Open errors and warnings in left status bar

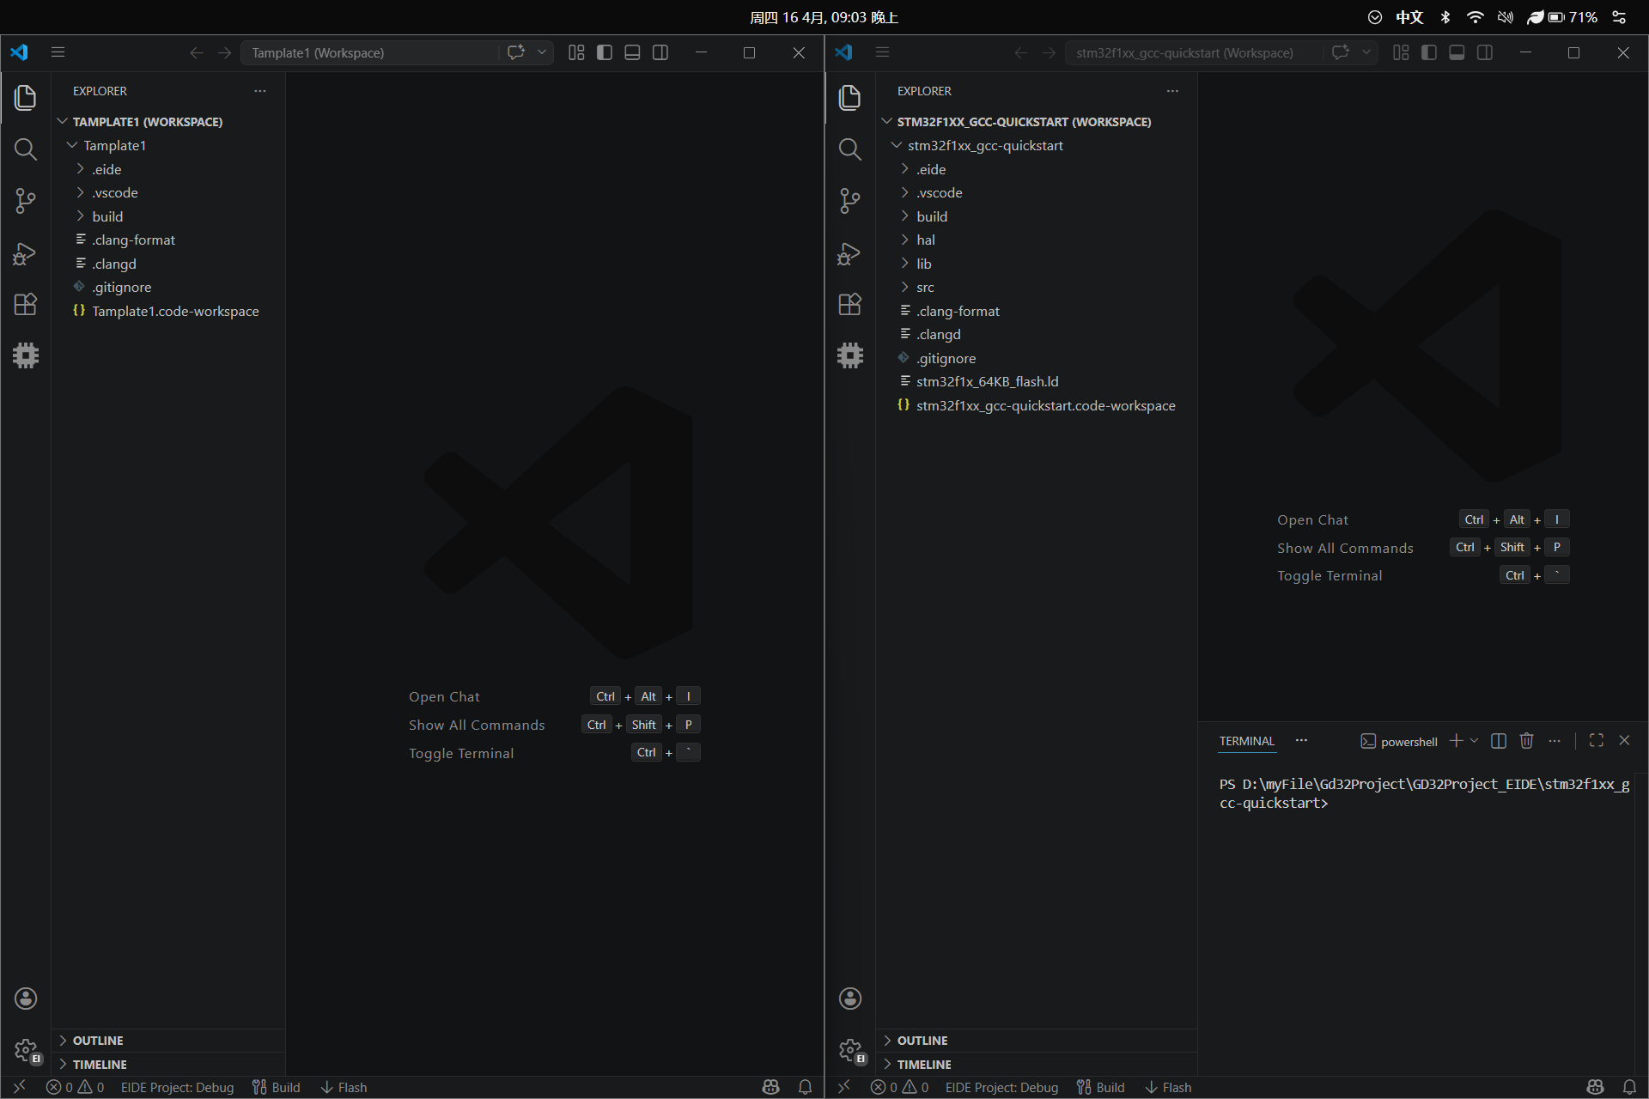tap(75, 1088)
